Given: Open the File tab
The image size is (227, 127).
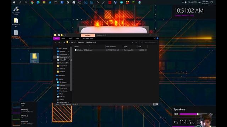Looking at the screenshot, I should pyautogui.click(x=56, y=38).
